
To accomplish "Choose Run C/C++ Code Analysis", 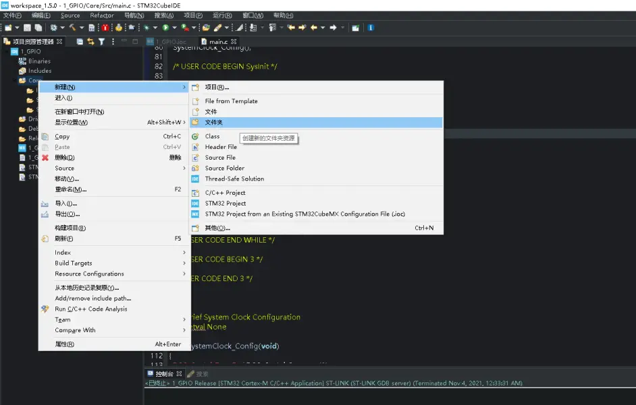I will [114, 309].
